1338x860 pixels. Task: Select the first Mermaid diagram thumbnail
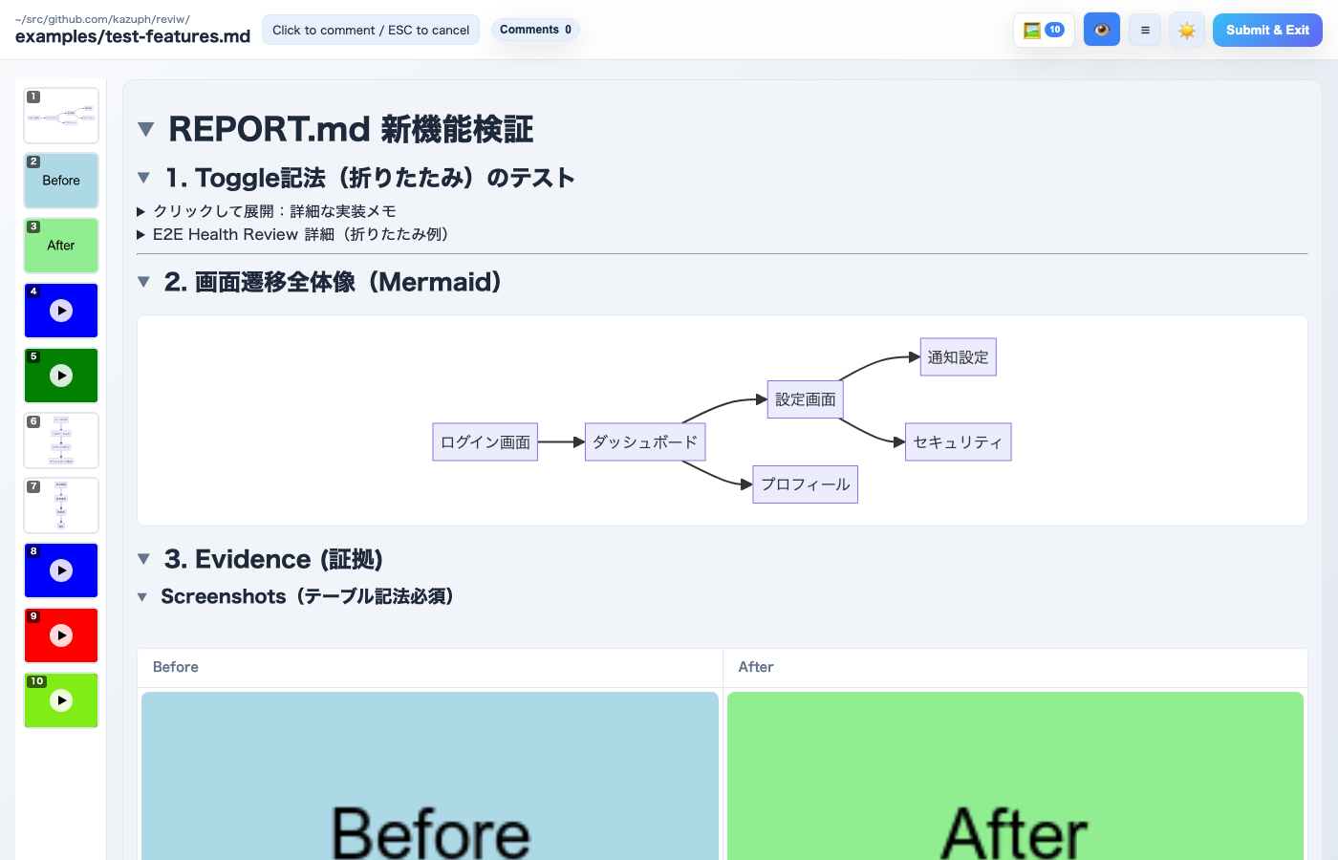click(x=60, y=115)
